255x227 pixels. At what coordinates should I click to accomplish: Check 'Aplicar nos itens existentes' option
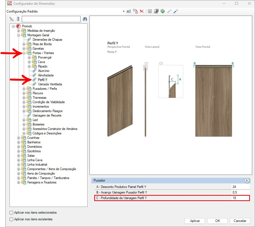[11, 219]
